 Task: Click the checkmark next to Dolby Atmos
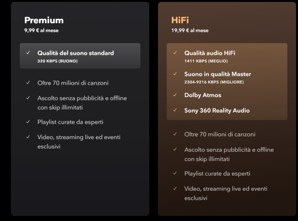175,95
